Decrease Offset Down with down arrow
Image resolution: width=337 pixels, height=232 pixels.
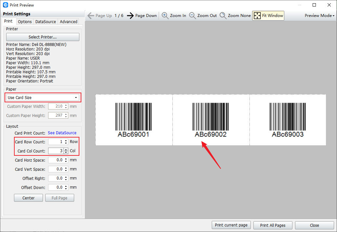point(66,189)
